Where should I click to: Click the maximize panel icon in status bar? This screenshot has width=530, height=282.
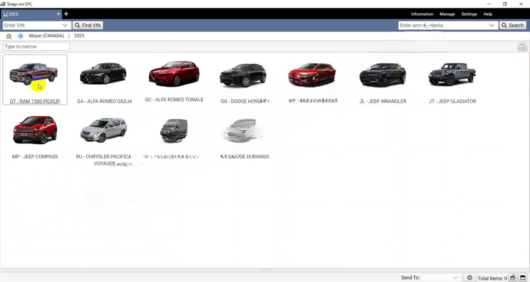(523, 278)
